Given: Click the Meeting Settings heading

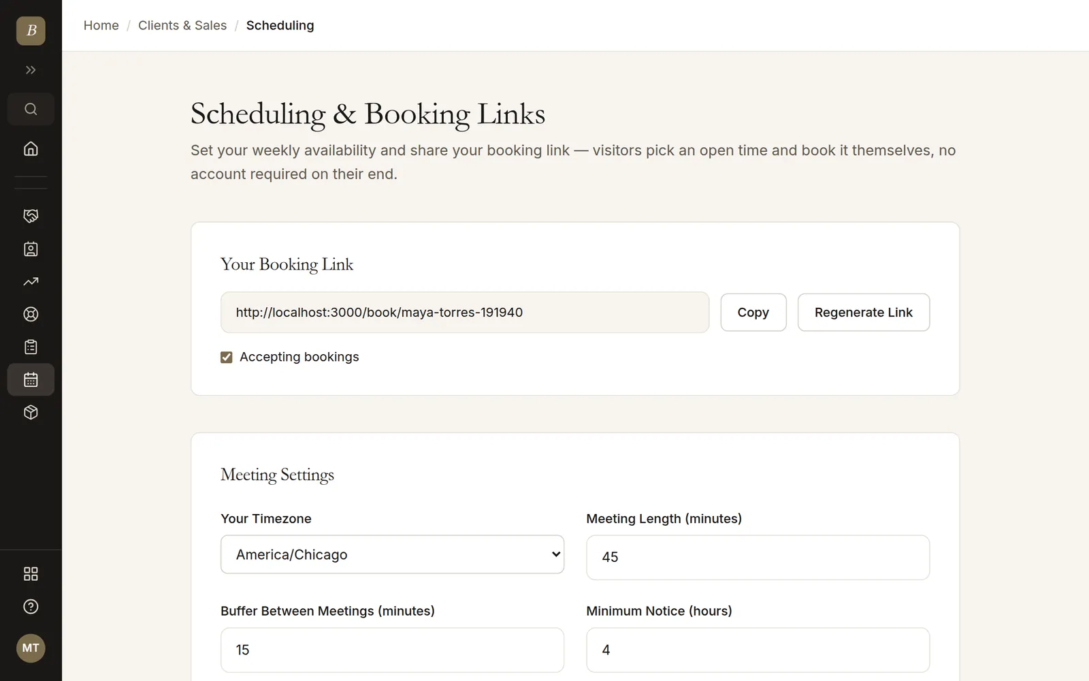Looking at the screenshot, I should 277,475.
